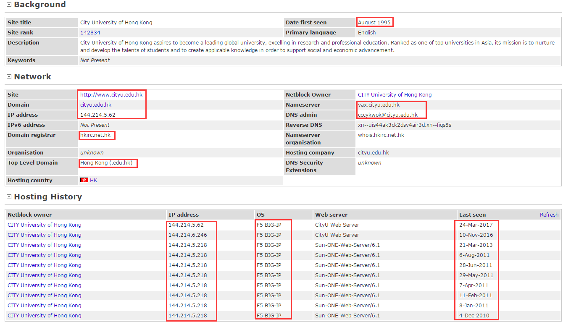Click the Organisation 'unknown' value
The image size is (563, 322).
[92, 153]
